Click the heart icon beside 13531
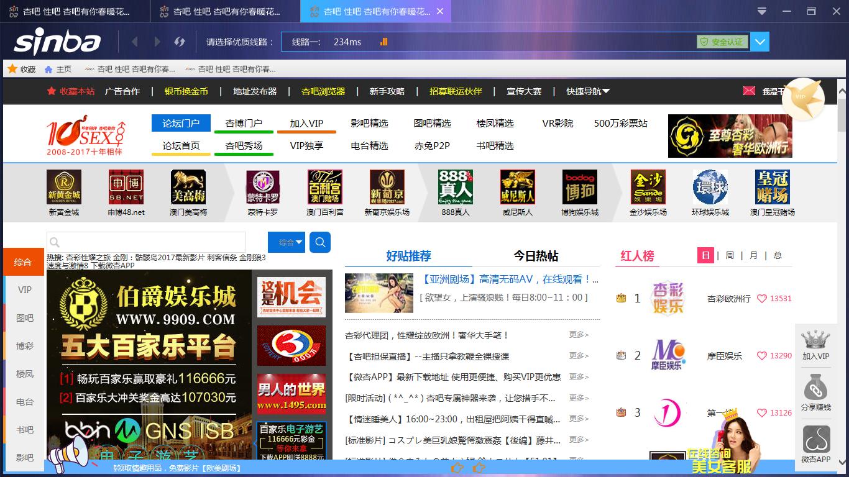 (x=762, y=299)
